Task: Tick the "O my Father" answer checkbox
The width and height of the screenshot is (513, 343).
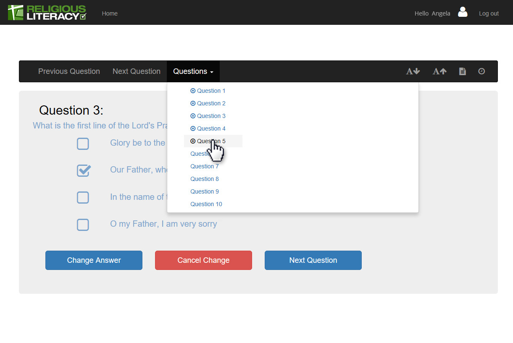Action: click(x=83, y=225)
